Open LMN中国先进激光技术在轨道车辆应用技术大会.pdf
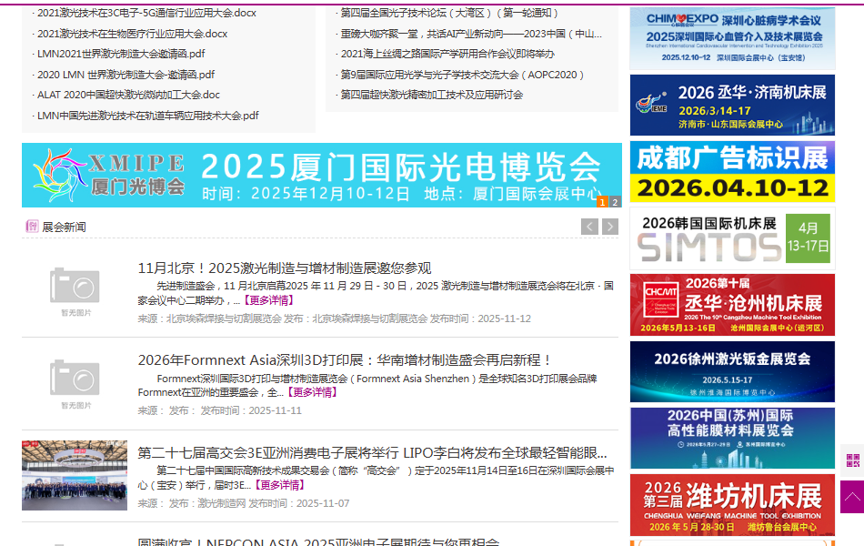This screenshot has height=546, width=864. (147, 116)
